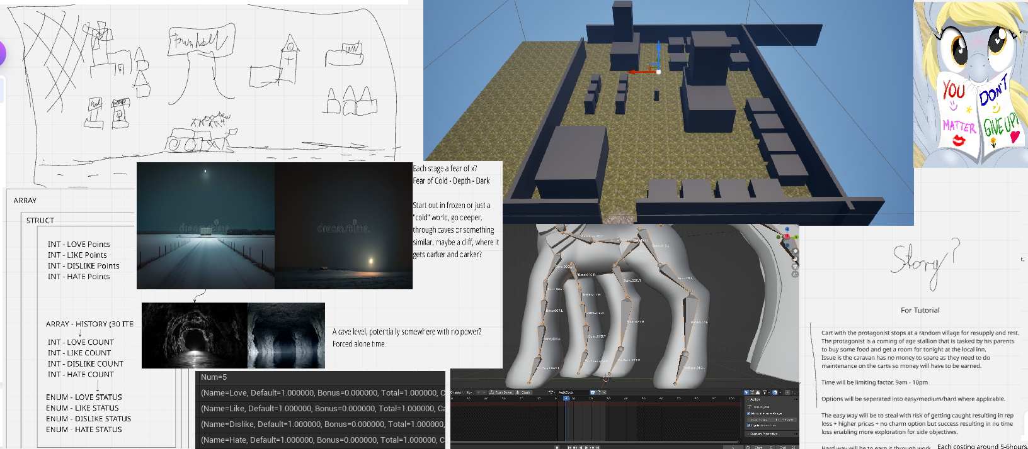This screenshot has width=1028, height=449.
Task: Click the frame range Start value field
Action: [760, 419]
